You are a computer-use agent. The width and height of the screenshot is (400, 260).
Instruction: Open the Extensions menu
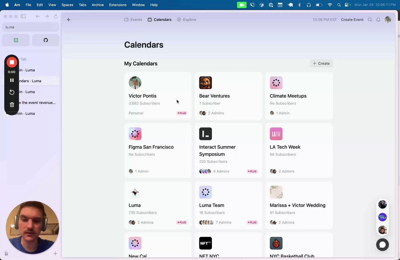(118, 5)
